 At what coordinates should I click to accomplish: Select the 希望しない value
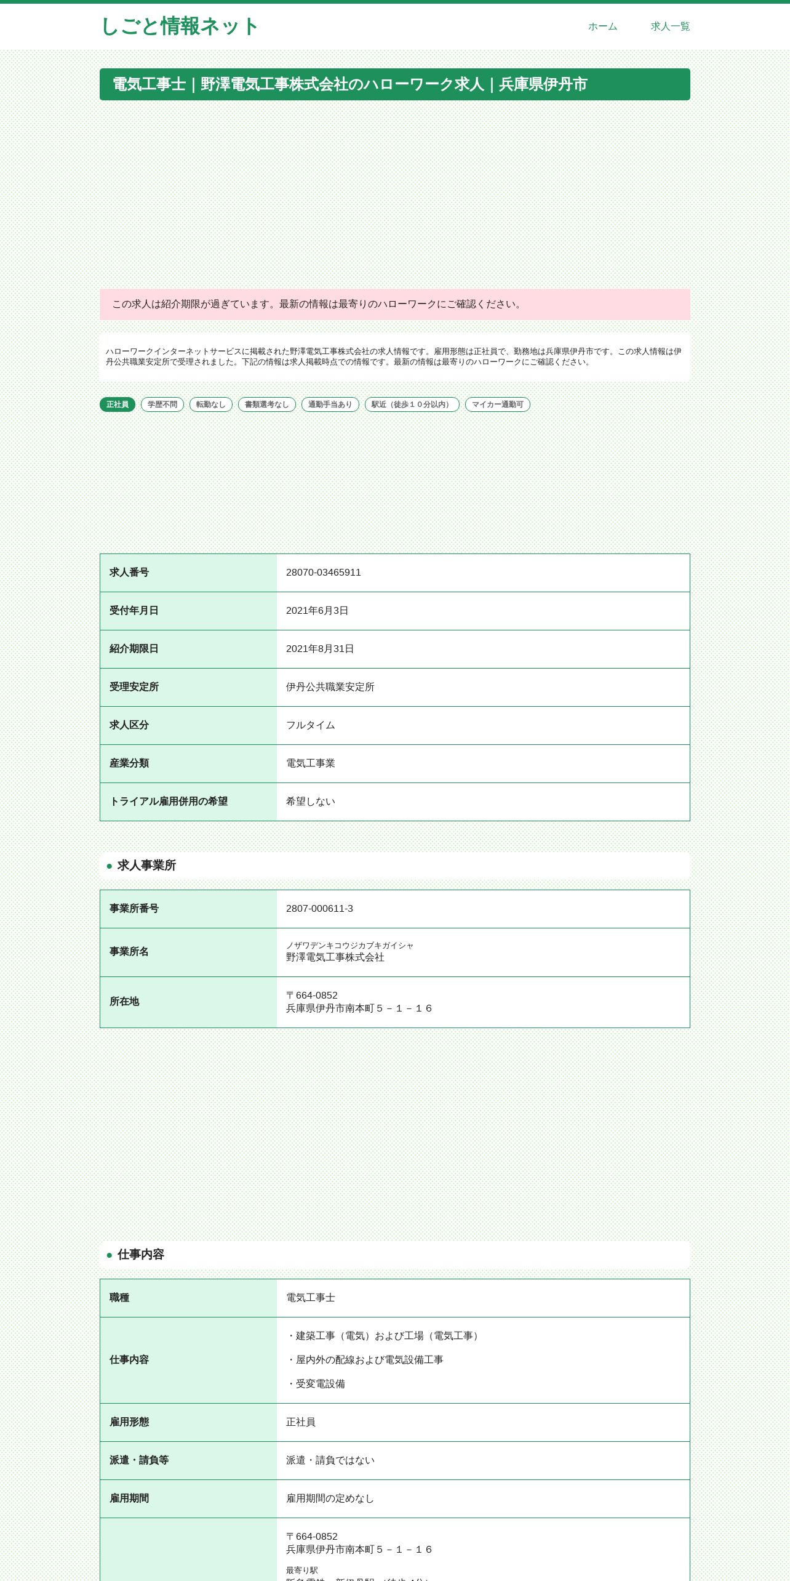[311, 802]
